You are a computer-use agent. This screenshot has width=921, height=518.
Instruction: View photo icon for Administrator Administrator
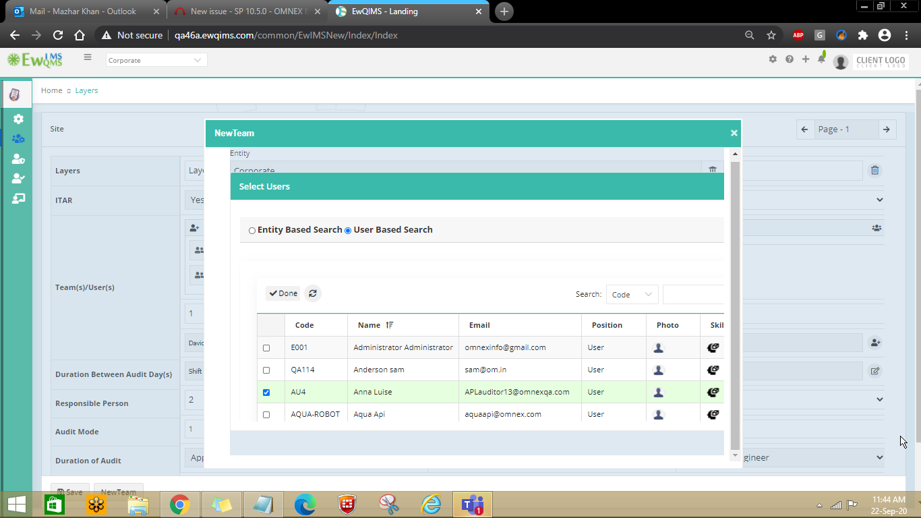click(x=659, y=348)
